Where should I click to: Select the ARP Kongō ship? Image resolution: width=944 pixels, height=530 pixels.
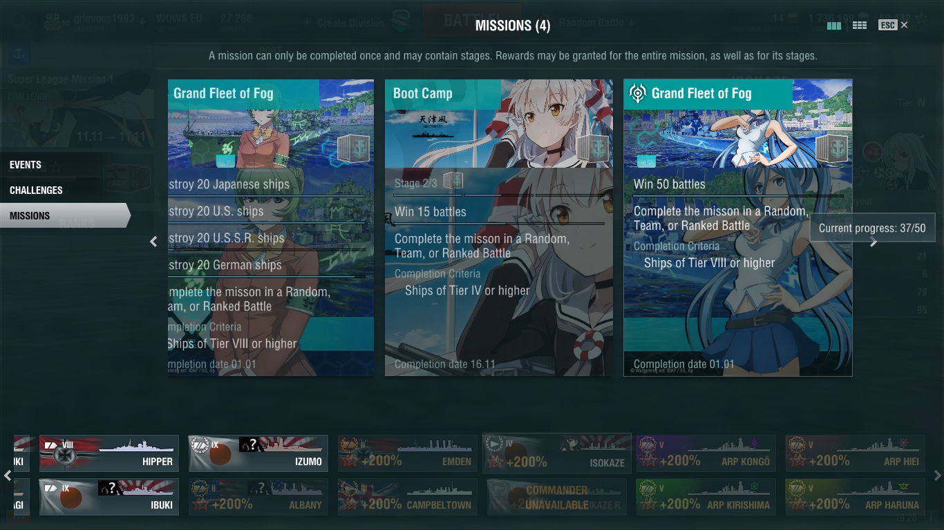tap(706, 453)
